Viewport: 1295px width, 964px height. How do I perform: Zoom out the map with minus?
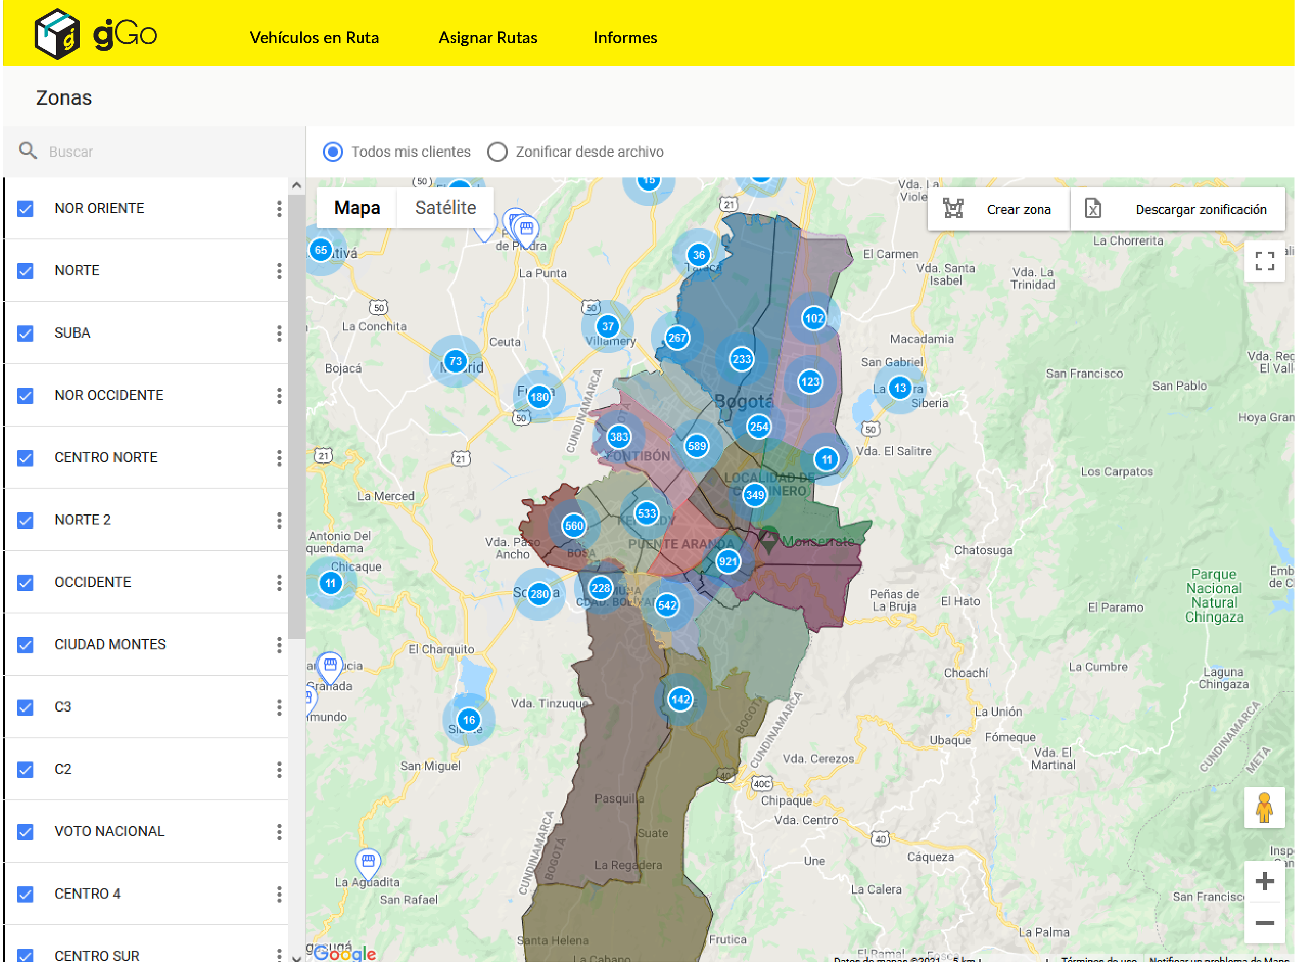pos(1264,923)
